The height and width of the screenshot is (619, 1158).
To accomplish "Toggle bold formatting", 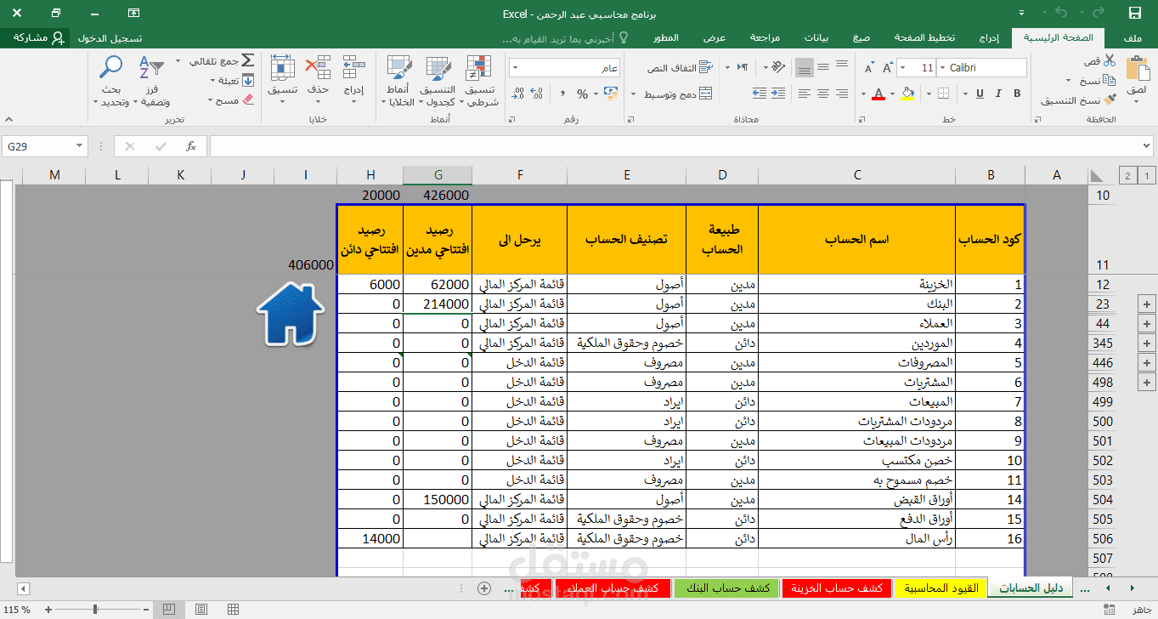I will (x=1017, y=94).
